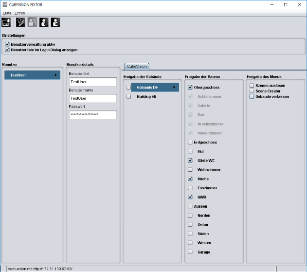
Task: Click the Kinderzimmer room label
Action: [210, 133]
